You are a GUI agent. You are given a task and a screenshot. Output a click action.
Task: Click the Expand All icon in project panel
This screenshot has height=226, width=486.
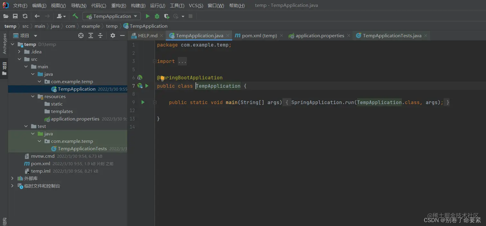pos(91,36)
